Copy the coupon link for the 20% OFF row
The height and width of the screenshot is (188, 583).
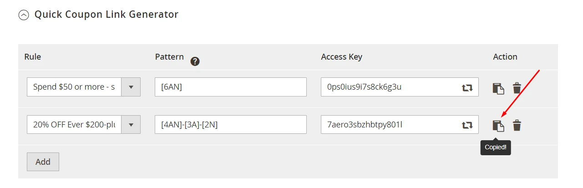pyautogui.click(x=498, y=126)
